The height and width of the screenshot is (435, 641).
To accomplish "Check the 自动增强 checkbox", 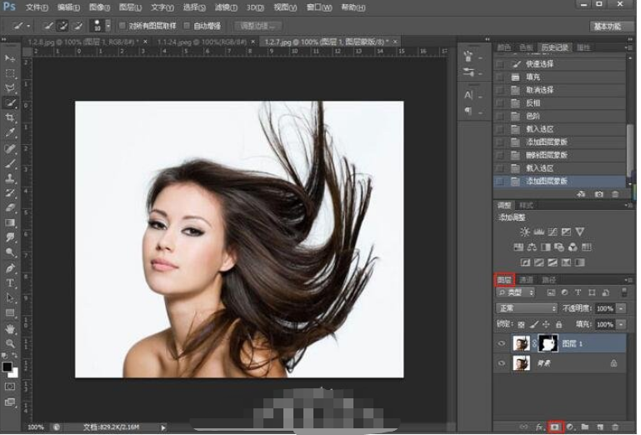I will [x=187, y=26].
